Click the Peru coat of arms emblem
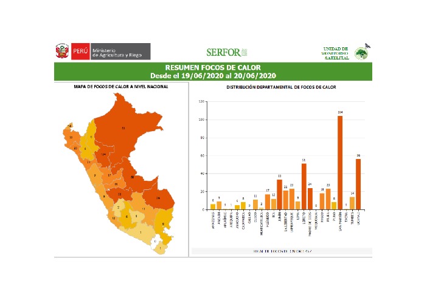Image resolution: width=427 pixels, height=301 pixels. pos(63,51)
